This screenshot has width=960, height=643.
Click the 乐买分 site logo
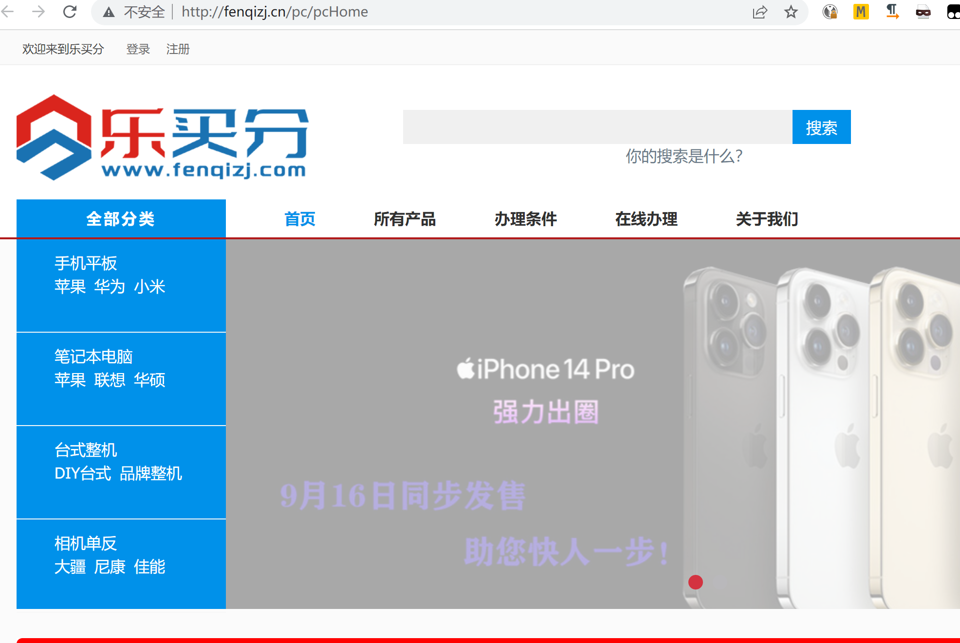click(162, 138)
